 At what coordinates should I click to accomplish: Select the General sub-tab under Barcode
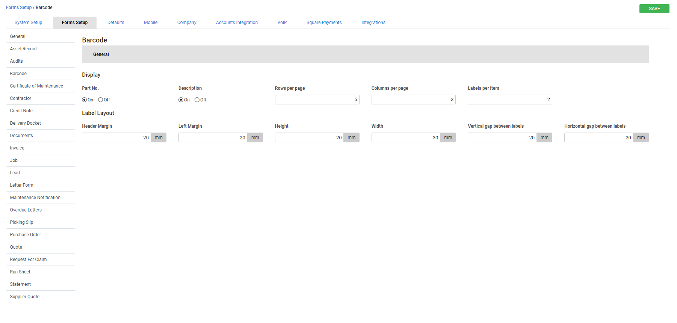tap(101, 54)
